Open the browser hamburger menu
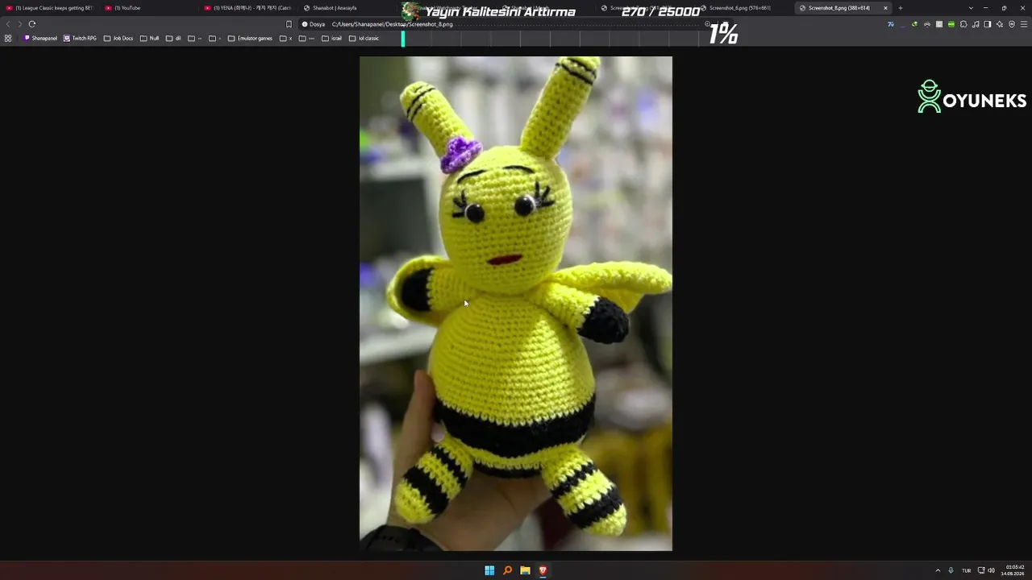Screen dimensions: 1032x580 [1024, 24]
